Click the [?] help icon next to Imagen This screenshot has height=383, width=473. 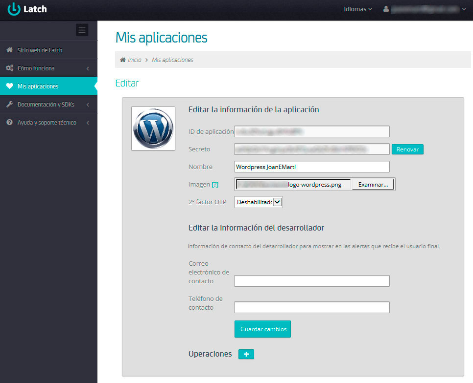click(x=215, y=185)
